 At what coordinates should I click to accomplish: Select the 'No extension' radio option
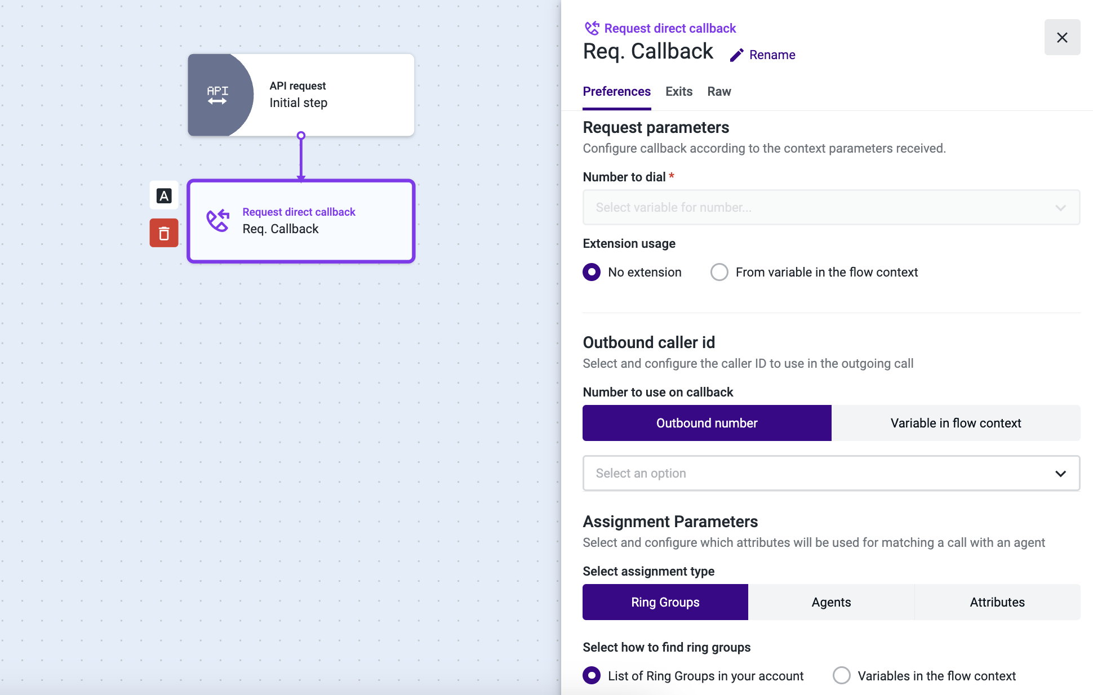coord(592,272)
